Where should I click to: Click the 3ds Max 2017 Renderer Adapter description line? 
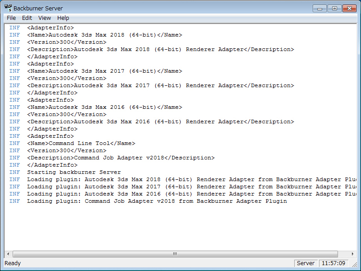tap(161, 85)
